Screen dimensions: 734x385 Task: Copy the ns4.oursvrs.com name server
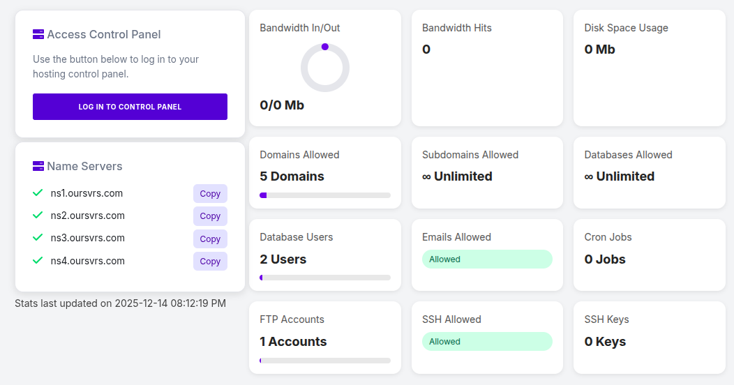[x=210, y=262]
